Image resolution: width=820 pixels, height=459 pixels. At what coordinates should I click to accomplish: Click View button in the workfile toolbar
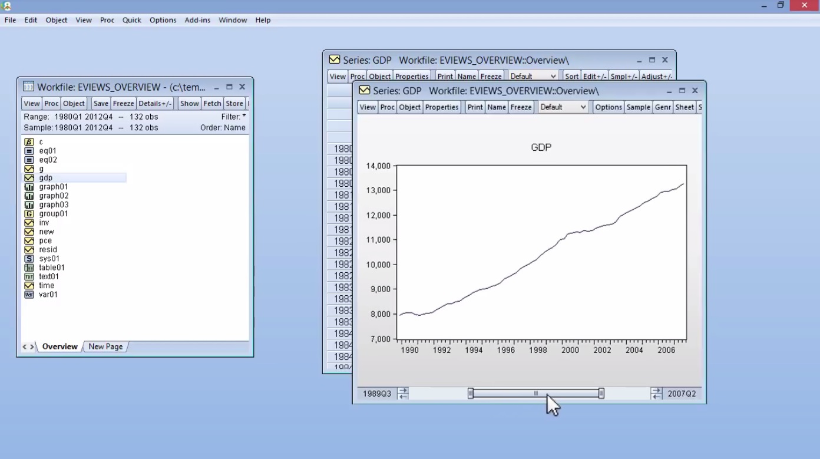pyautogui.click(x=32, y=104)
